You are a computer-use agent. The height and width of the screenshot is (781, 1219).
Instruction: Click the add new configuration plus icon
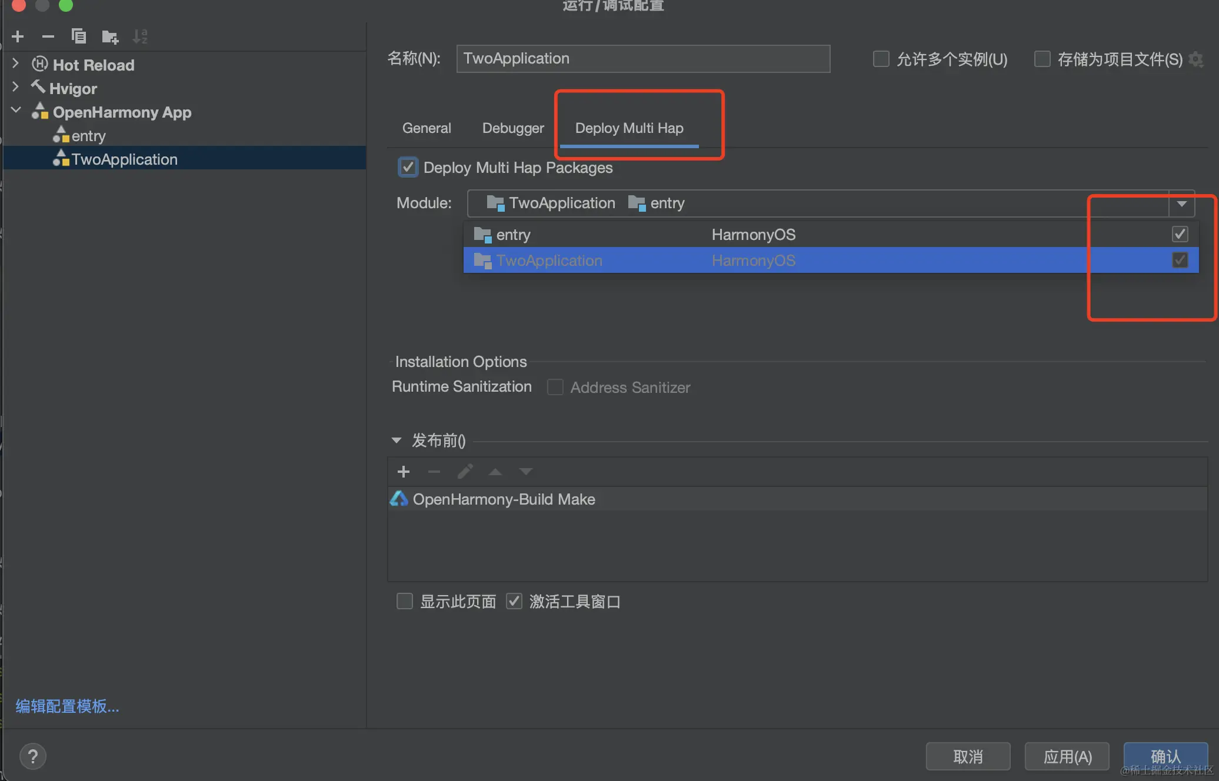(18, 36)
